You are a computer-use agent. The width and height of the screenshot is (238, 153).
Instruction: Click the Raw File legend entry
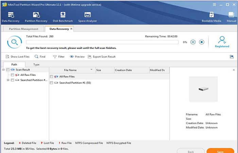65,143
